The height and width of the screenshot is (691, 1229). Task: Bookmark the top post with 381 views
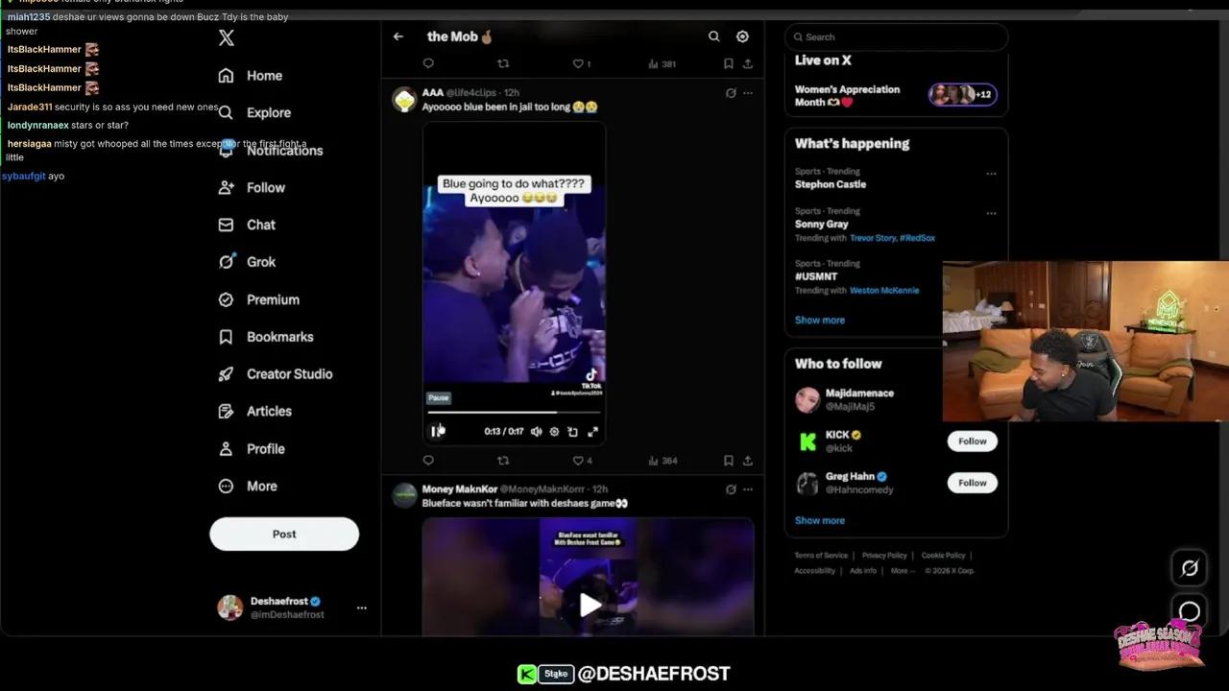pyautogui.click(x=729, y=63)
